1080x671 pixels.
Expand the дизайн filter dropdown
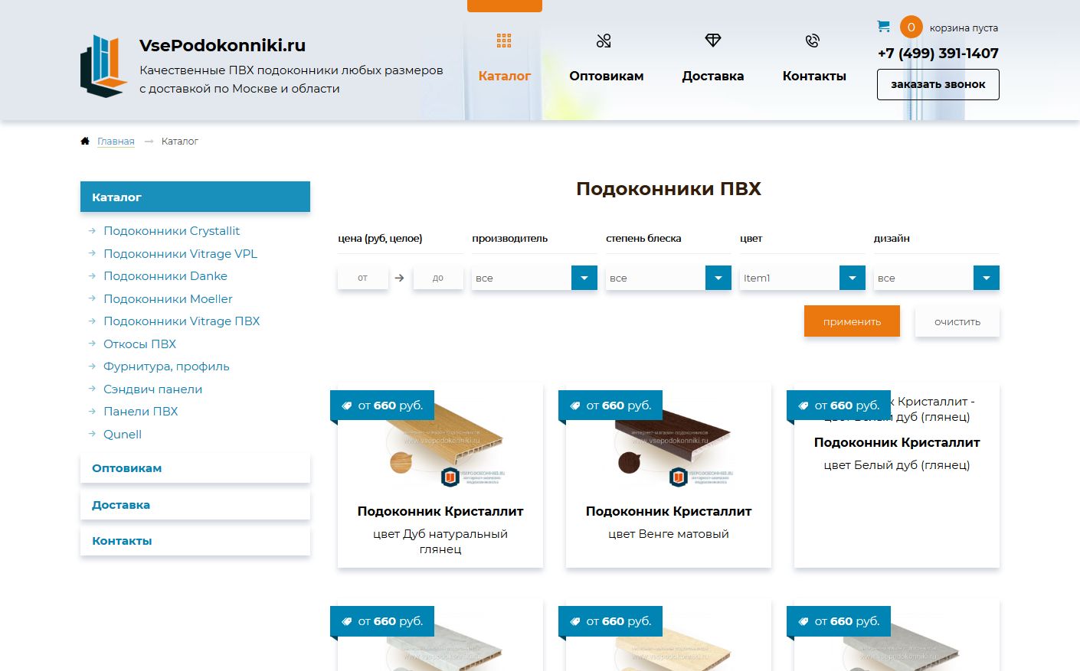[937, 278]
